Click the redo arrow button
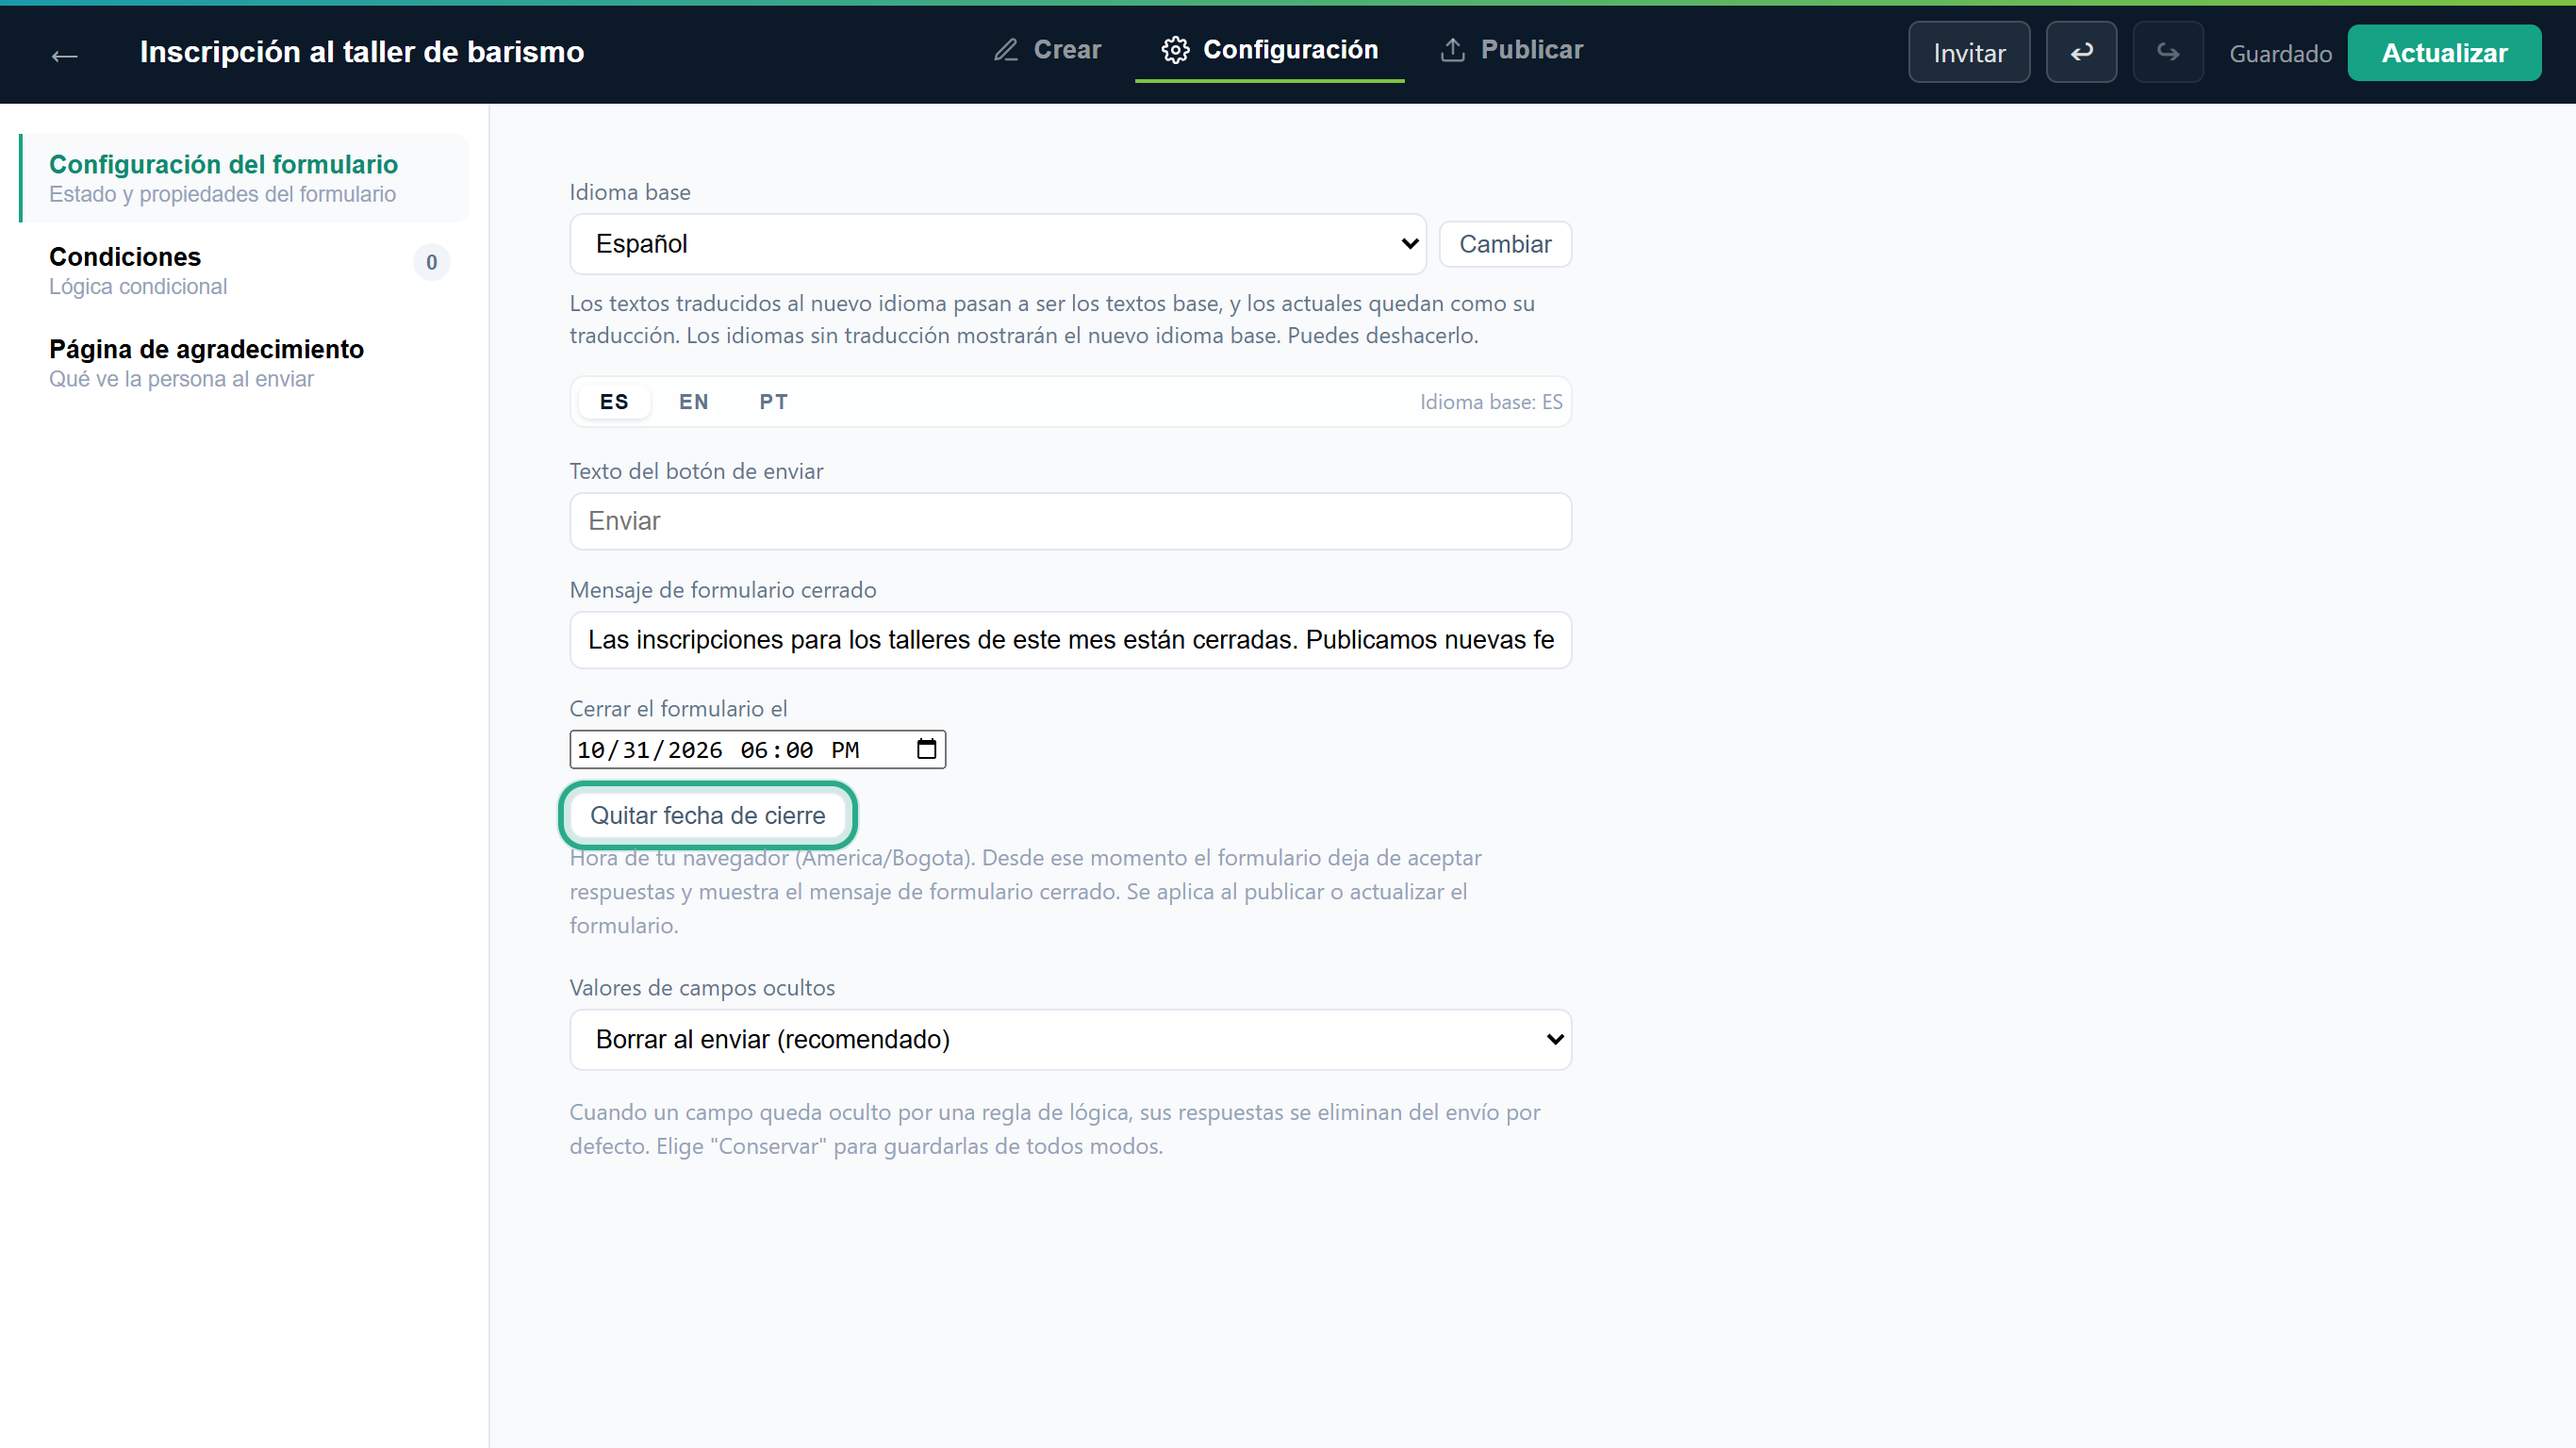This screenshot has width=2576, height=1448. pos(2167,53)
